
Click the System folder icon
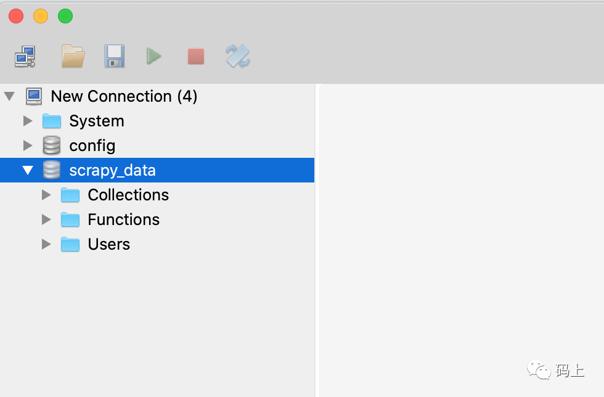tap(52, 121)
